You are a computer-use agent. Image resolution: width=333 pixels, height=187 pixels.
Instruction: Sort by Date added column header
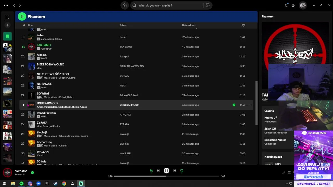pos(189,25)
